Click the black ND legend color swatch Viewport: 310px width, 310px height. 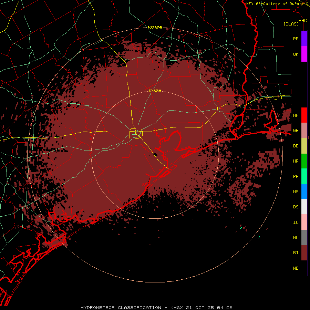(304, 268)
